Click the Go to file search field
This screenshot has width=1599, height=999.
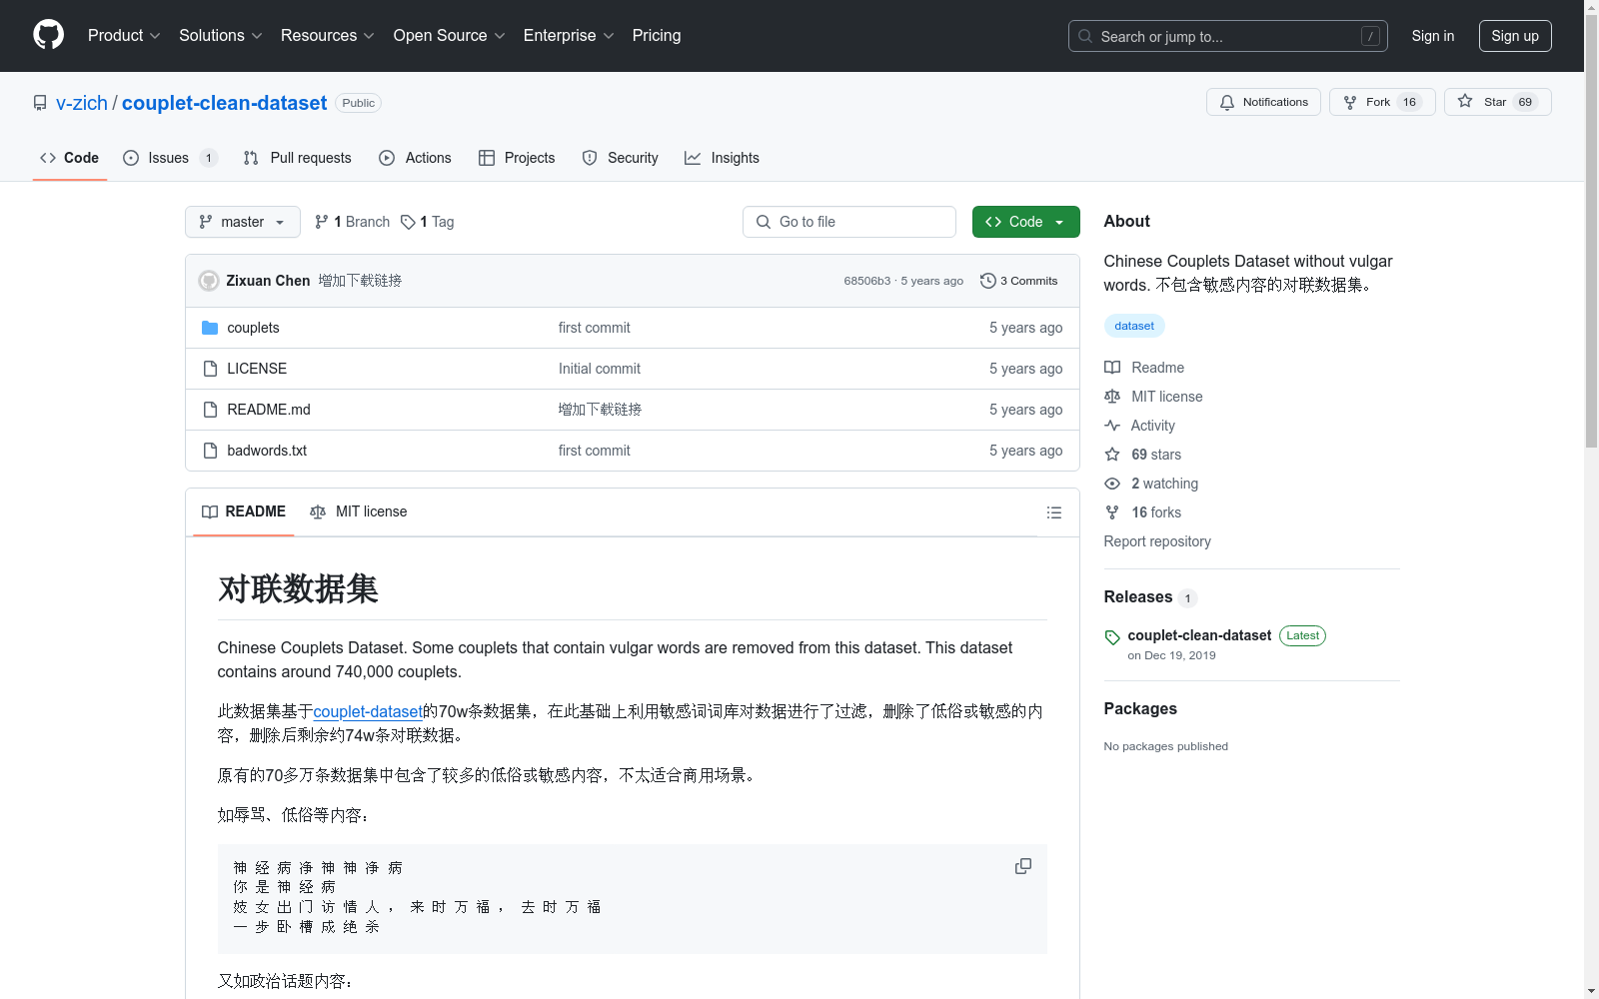coord(849,222)
